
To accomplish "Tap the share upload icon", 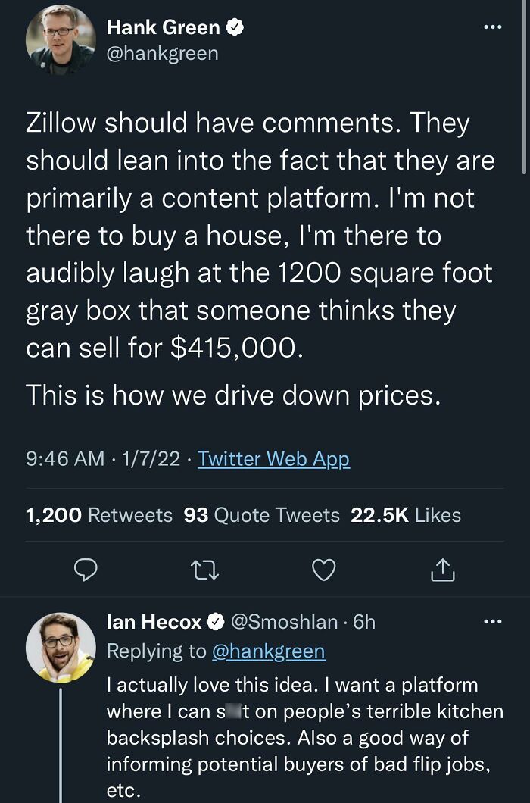I will (x=443, y=569).
